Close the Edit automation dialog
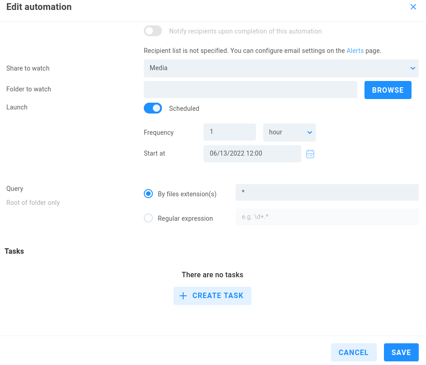 (413, 7)
